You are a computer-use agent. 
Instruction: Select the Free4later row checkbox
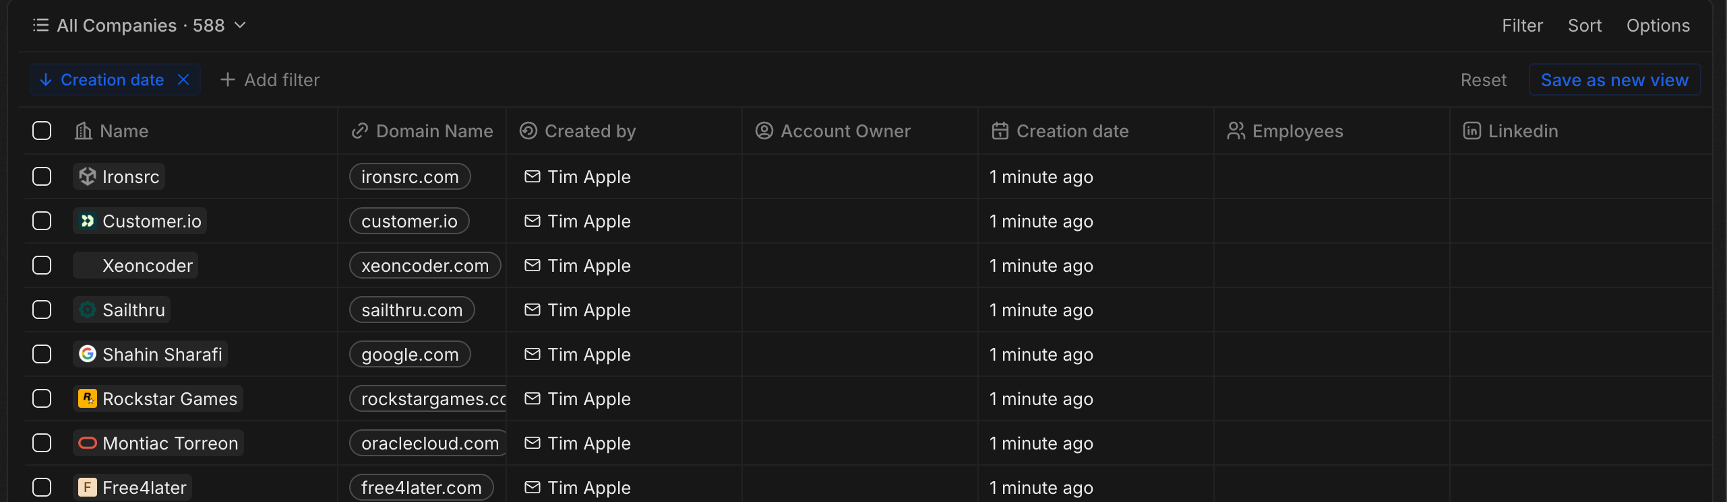42,487
